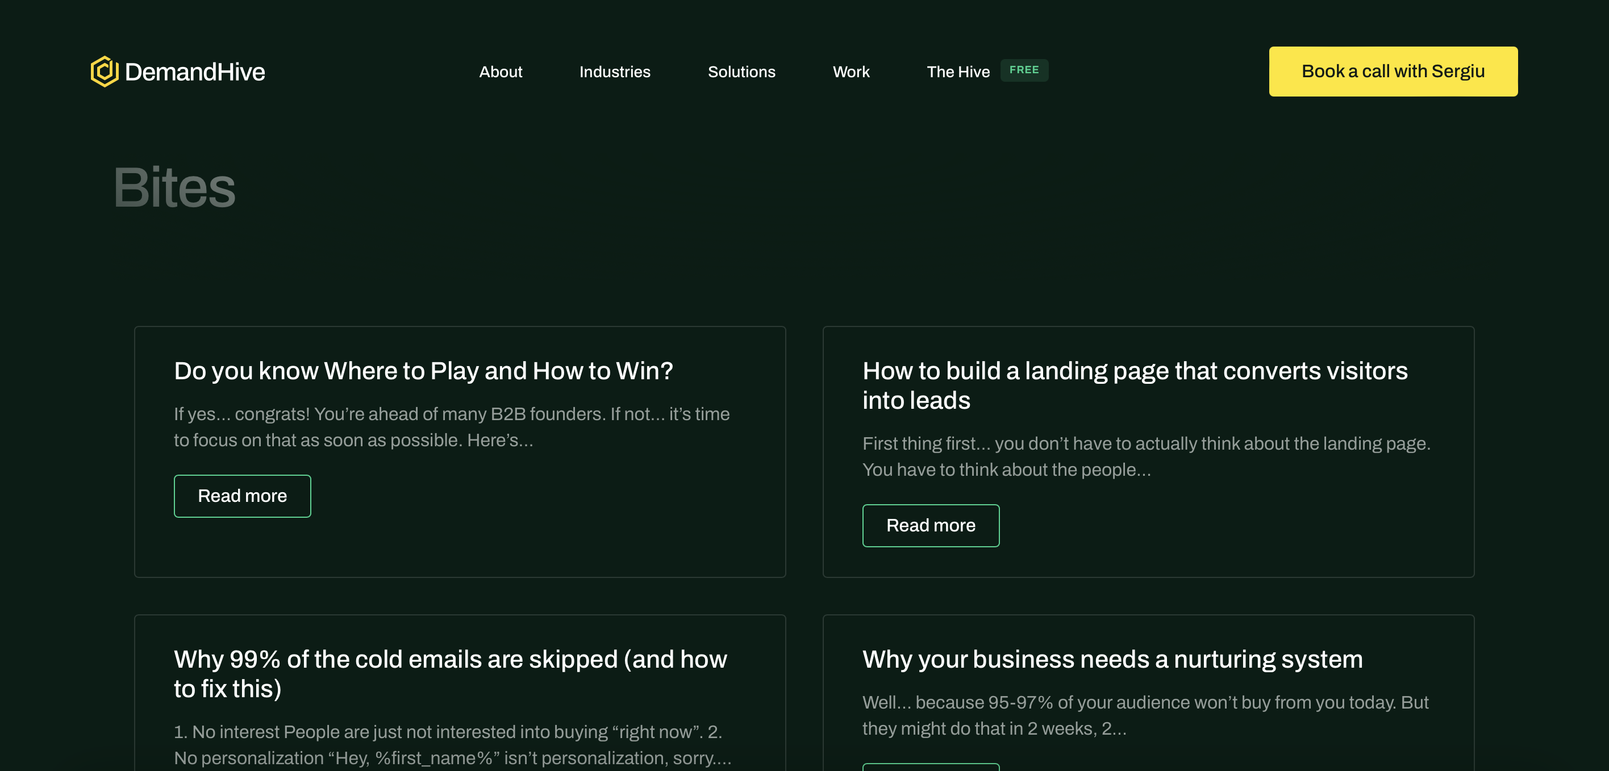This screenshot has width=1609, height=771.
Task: Read more on Where to Play article
Action: (x=243, y=496)
